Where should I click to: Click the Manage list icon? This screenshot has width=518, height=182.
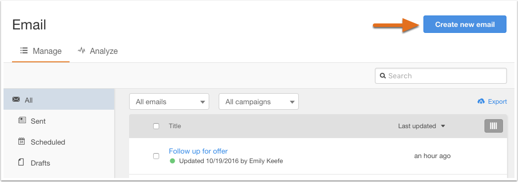pos(24,51)
